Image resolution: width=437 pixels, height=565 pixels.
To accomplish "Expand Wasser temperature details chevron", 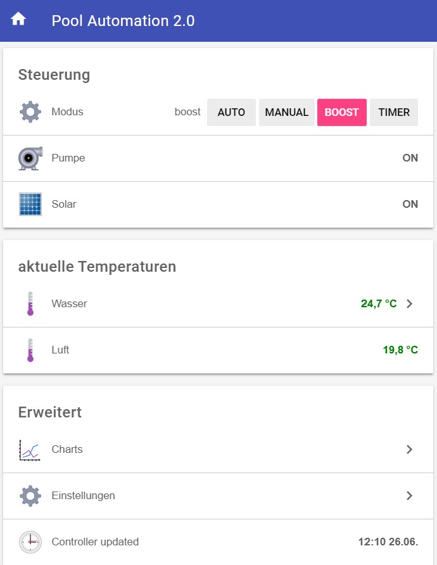I will 409,304.
